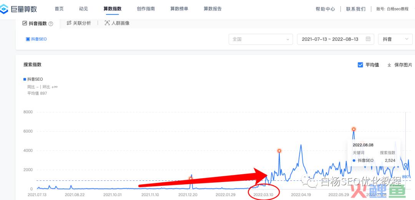
Task: Toggle the 抖音SEO legend series
Action: [x=33, y=79]
